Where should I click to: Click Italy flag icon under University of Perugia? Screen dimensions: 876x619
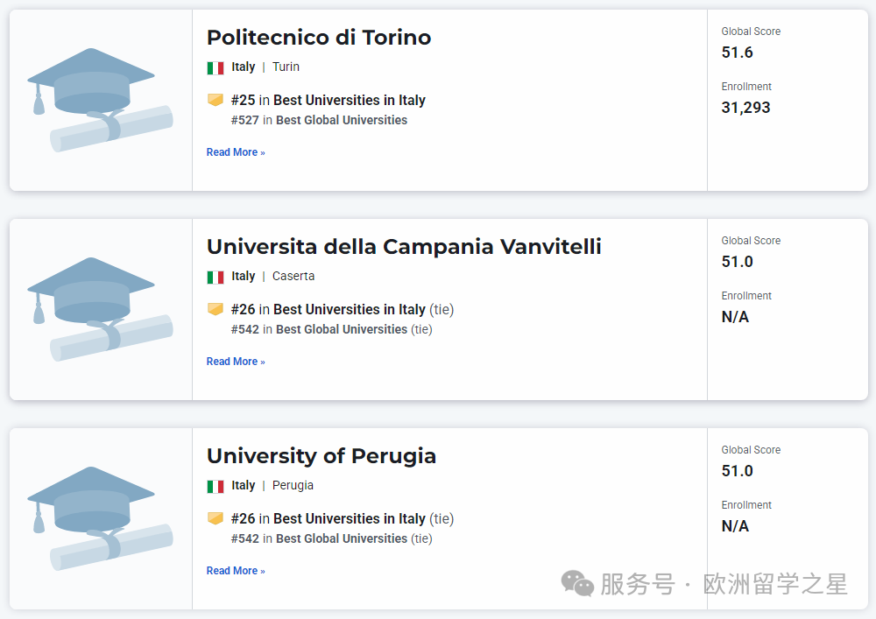point(215,486)
